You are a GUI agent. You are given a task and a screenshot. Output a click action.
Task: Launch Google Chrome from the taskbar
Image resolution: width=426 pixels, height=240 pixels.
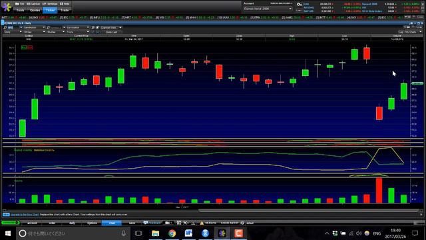(x=172, y=233)
